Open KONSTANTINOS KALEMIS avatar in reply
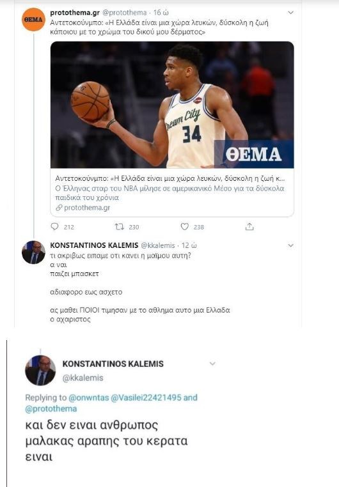 33,252
